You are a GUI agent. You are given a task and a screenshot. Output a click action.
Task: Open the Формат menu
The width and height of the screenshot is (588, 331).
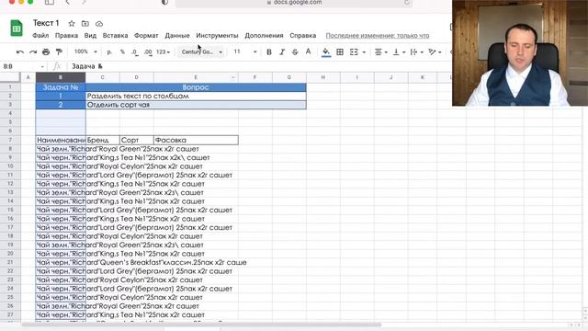(x=146, y=36)
